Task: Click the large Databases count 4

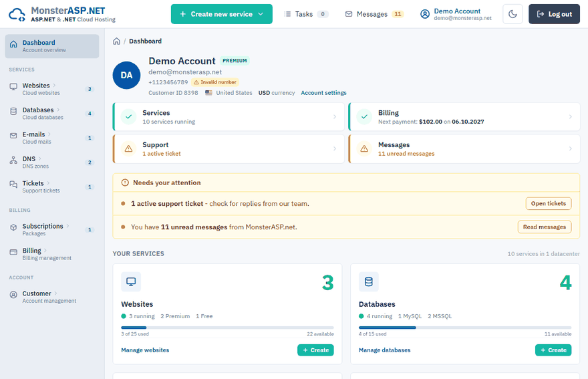Action: pos(565,283)
